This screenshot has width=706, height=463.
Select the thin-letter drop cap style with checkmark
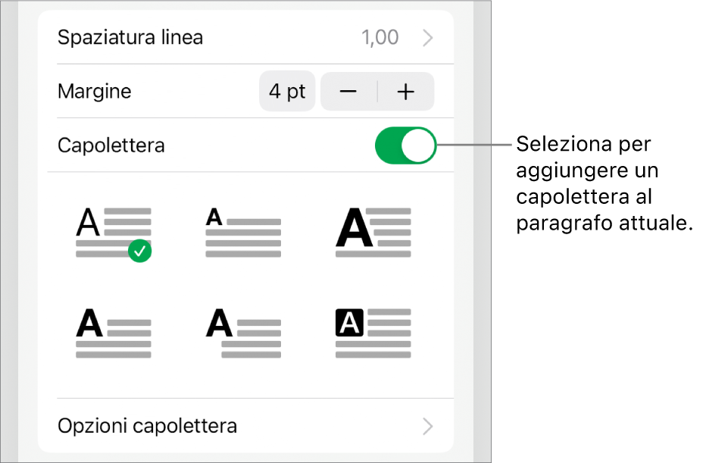(112, 233)
